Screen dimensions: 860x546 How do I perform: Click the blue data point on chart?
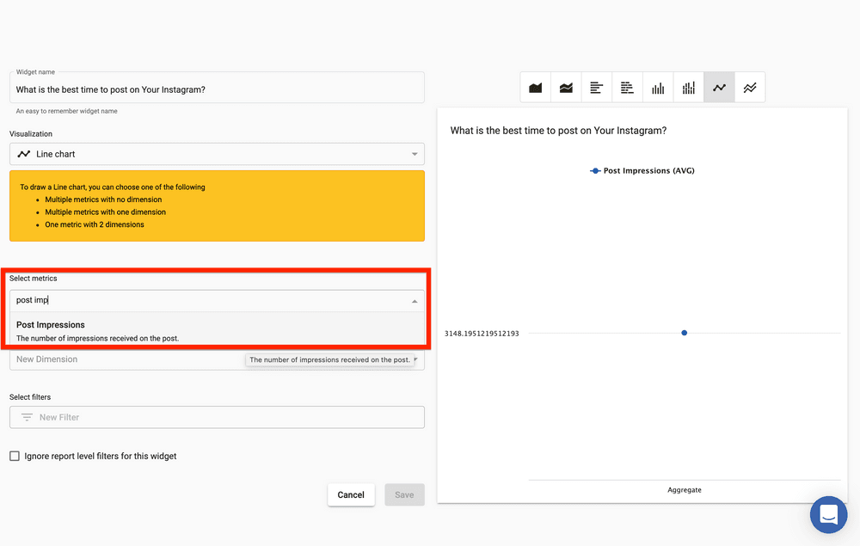[685, 333]
